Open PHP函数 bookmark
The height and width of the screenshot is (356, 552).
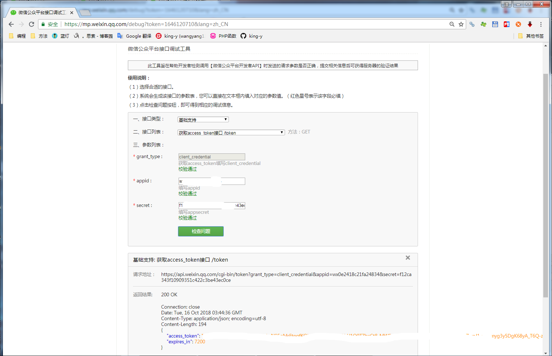pyautogui.click(x=223, y=36)
